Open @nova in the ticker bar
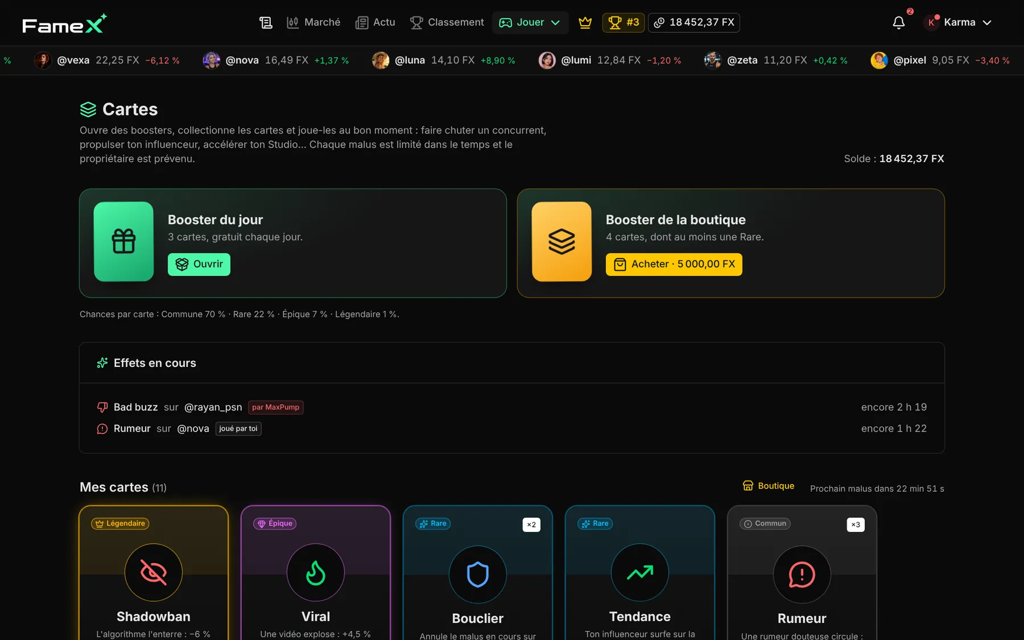The image size is (1024, 640). (276, 60)
